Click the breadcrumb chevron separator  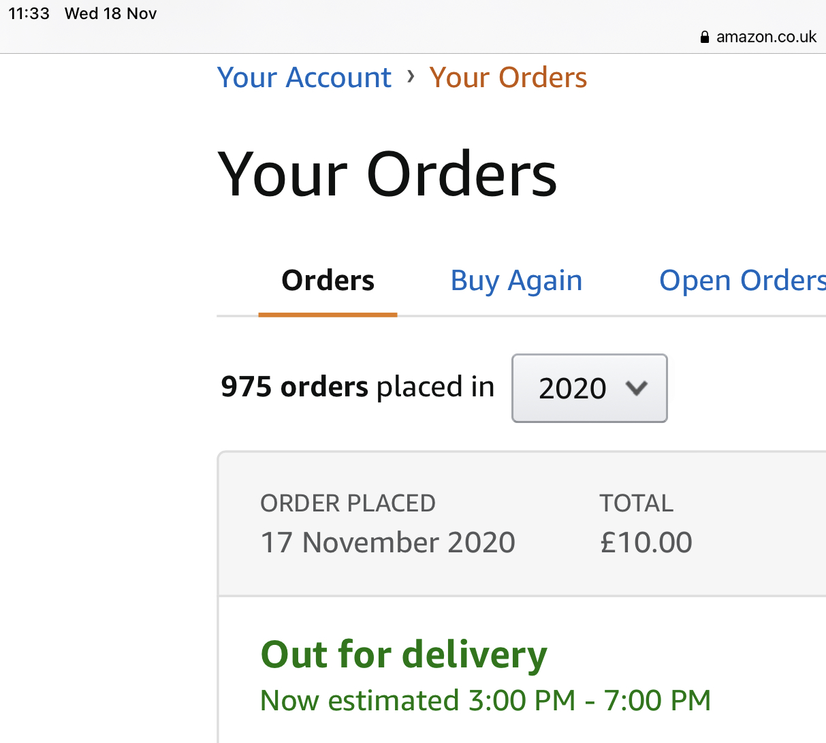coord(411,76)
